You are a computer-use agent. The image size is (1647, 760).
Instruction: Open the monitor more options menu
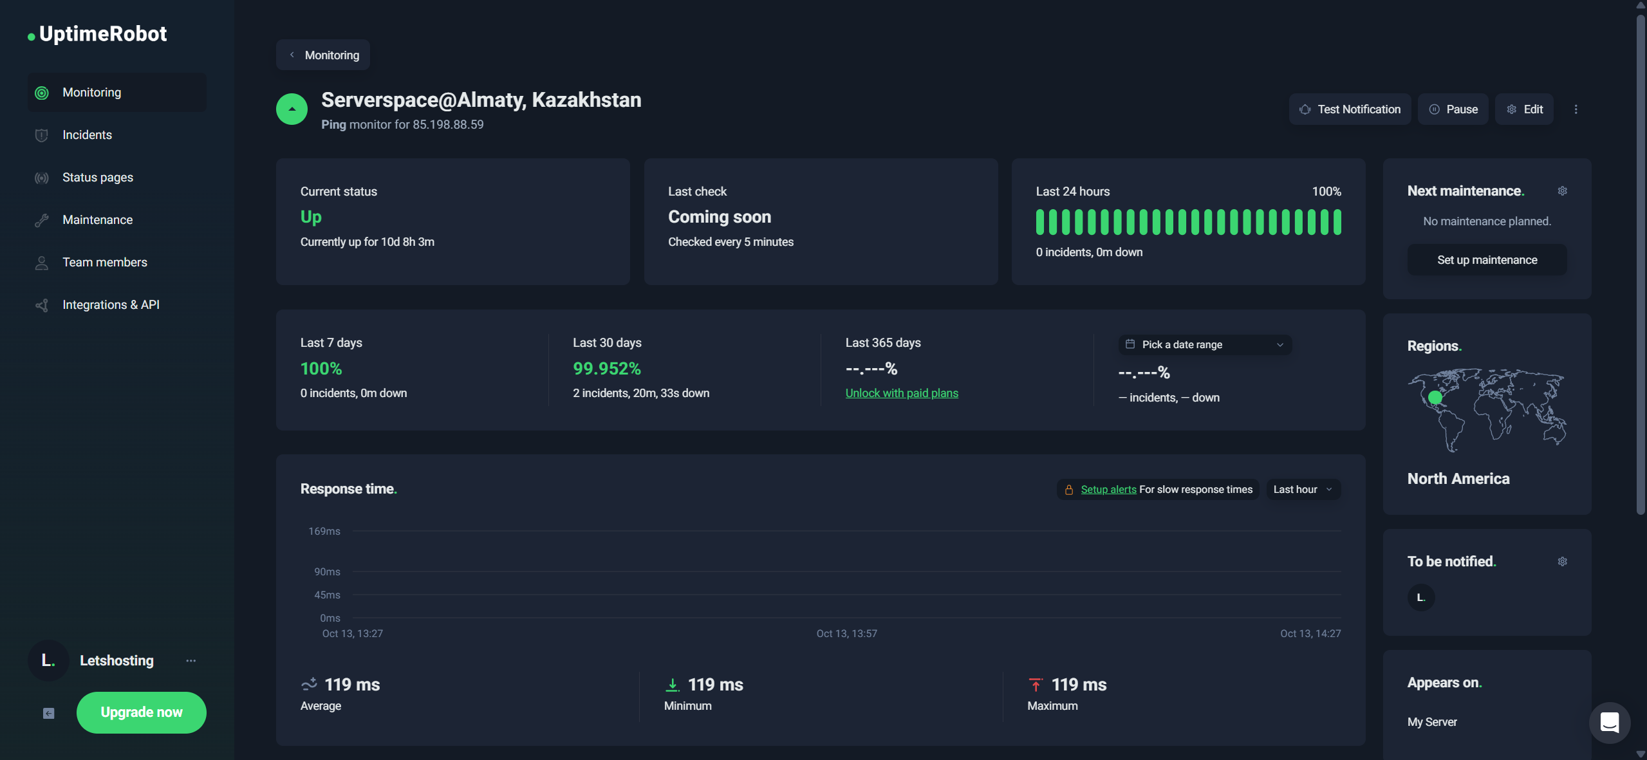tap(1576, 109)
